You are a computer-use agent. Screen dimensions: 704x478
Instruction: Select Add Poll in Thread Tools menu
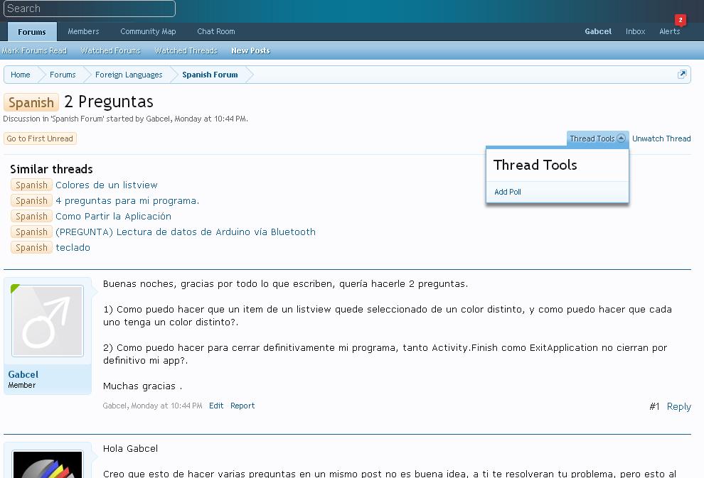[508, 192]
